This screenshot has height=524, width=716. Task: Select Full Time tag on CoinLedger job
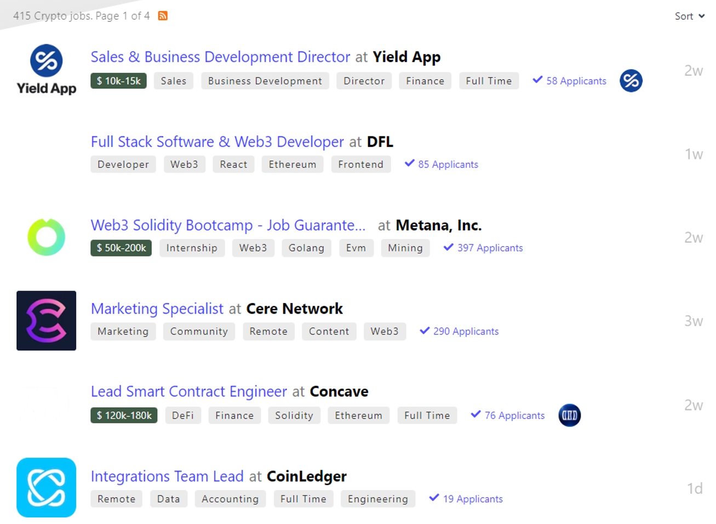(303, 499)
